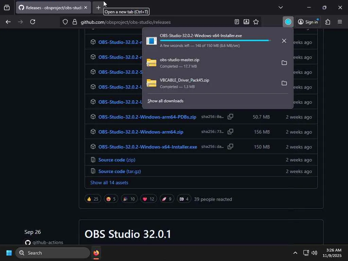Copy sha256 of x64-Installer.exe

click(x=230, y=147)
